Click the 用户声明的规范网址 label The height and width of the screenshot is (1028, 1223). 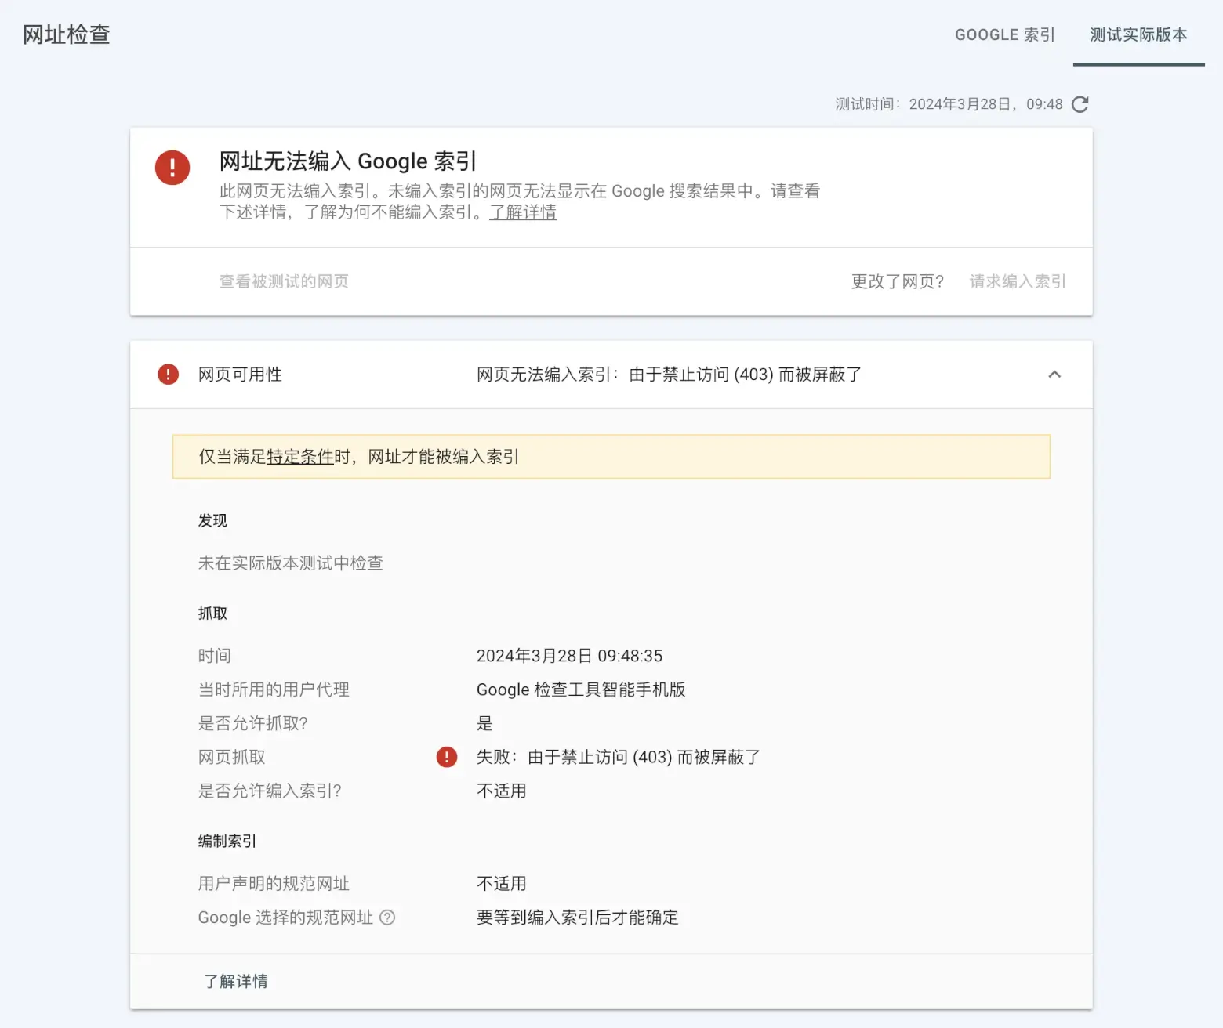point(274,884)
